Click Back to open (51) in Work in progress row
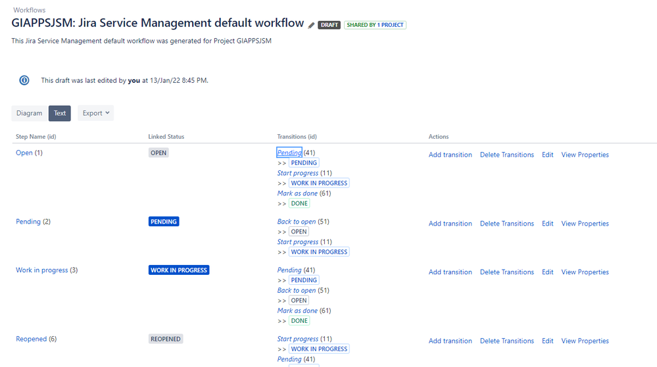 [x=297, y=290]
